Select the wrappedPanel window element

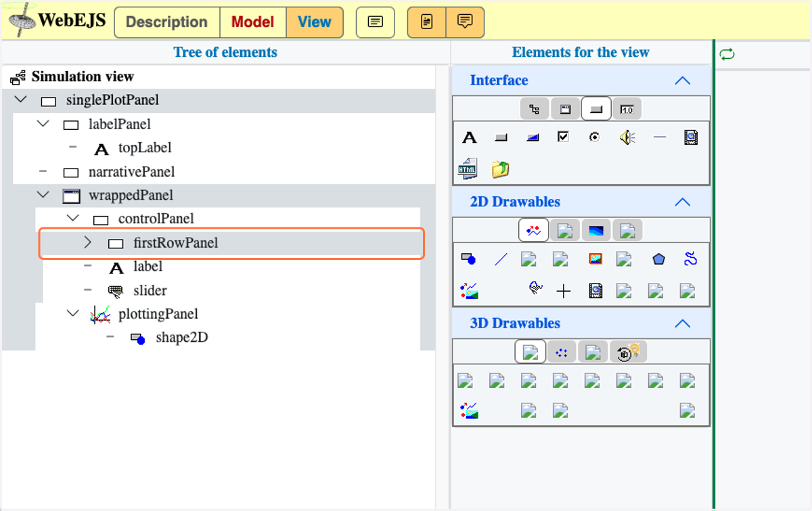point(131,196)
